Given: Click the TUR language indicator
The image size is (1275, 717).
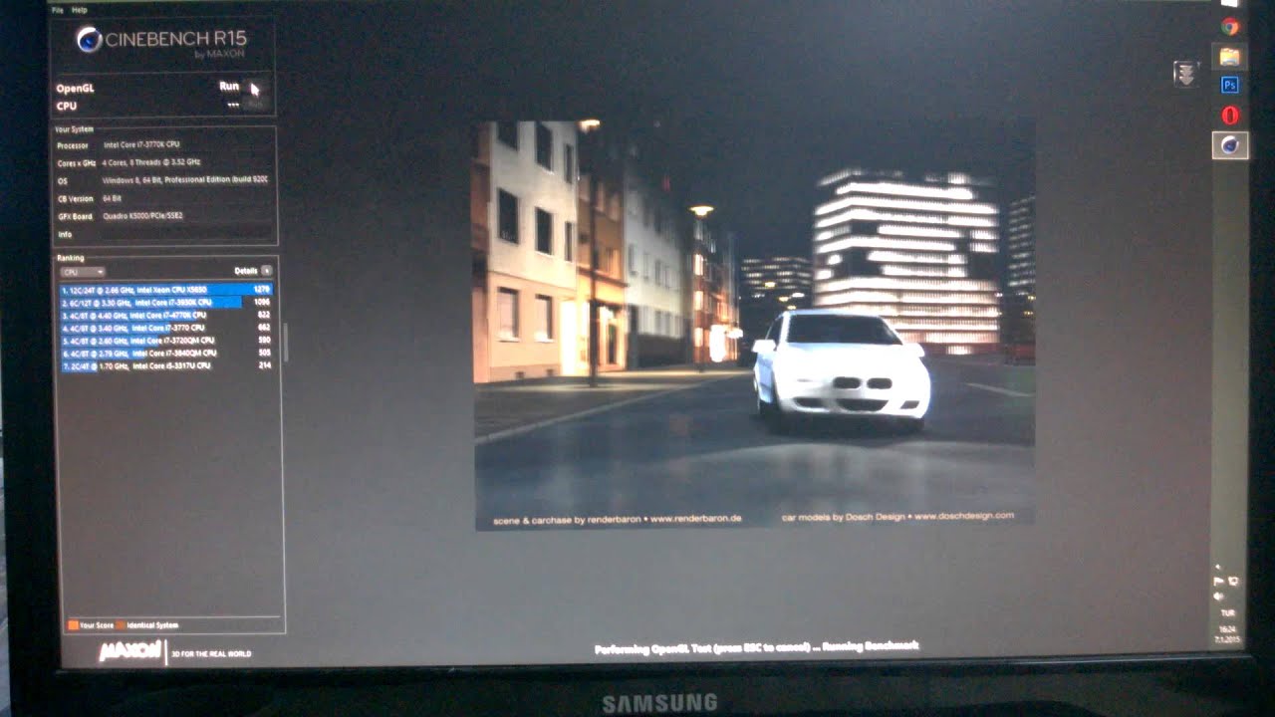Looking at the screenshot, I should tap(1226, 614).
